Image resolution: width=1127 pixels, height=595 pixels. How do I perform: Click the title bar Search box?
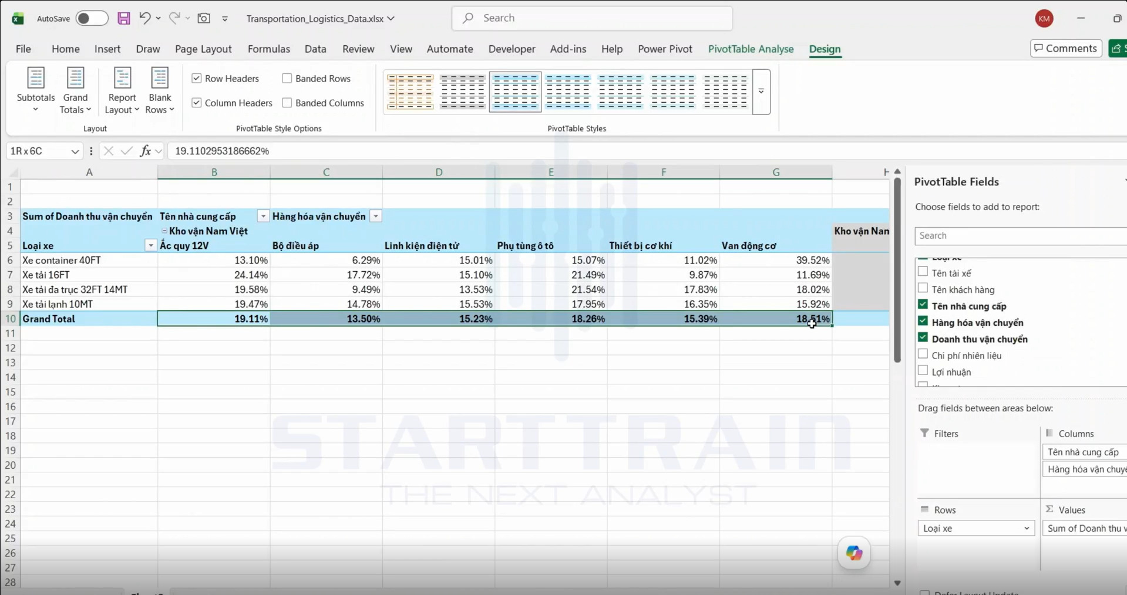592,18
